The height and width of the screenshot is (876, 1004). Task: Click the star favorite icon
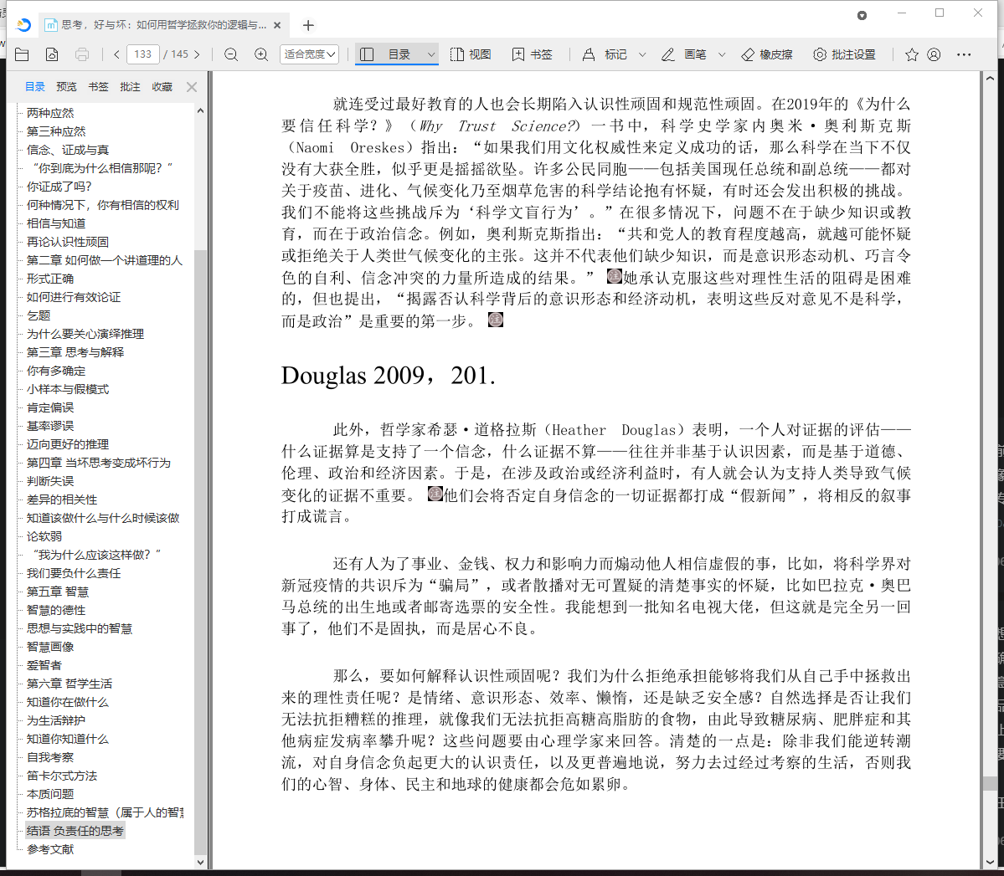pyautogui.click(x=912, y=54)
